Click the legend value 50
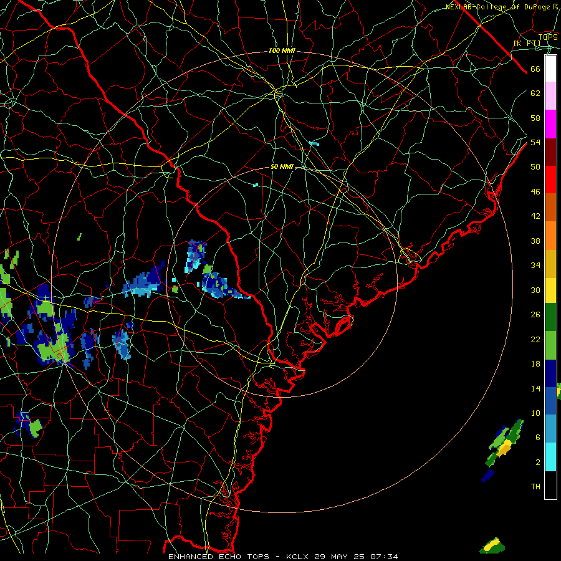 (535, 166)
